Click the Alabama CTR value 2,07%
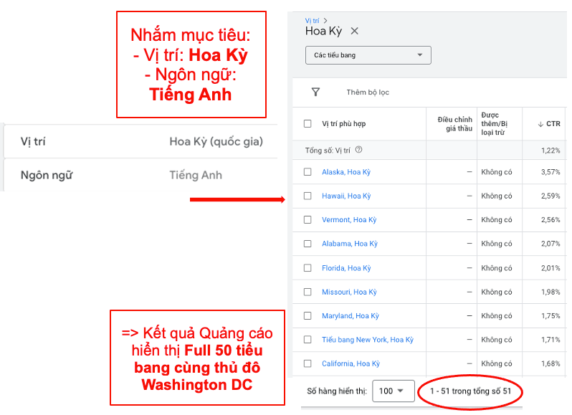 tap(550, 244)
